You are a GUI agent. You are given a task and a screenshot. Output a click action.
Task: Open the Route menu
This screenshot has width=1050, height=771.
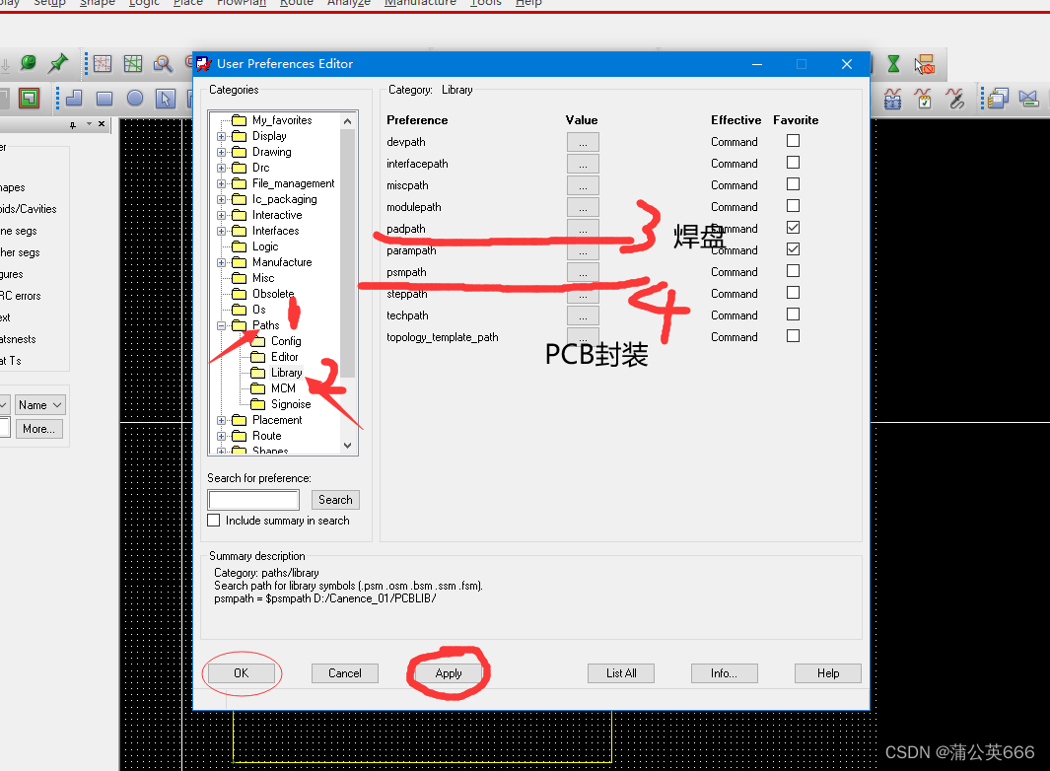(x=296, y=3)
